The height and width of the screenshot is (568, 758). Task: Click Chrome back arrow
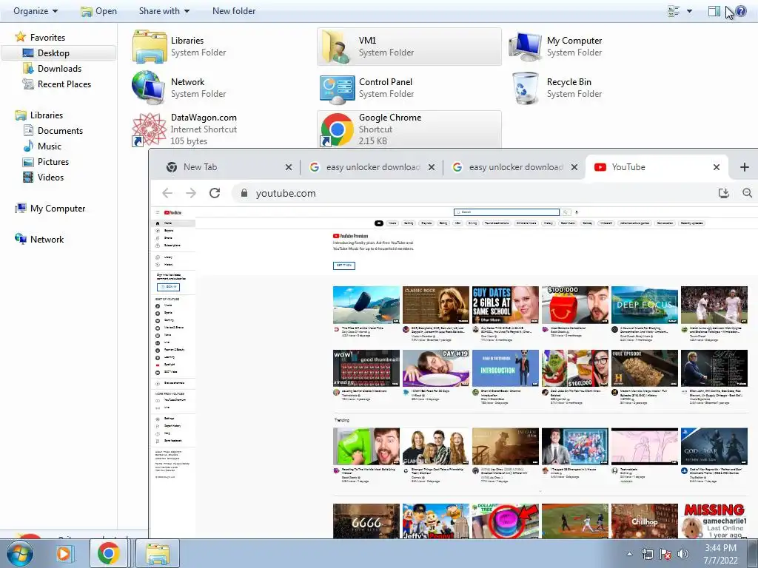click(x=167, y=193)
